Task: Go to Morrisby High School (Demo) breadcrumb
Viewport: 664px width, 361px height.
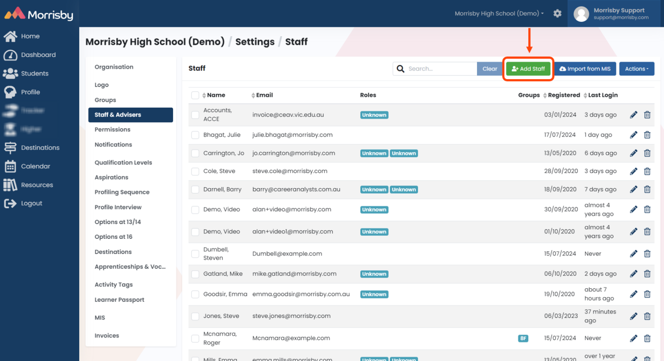Action: pos(155,42)
